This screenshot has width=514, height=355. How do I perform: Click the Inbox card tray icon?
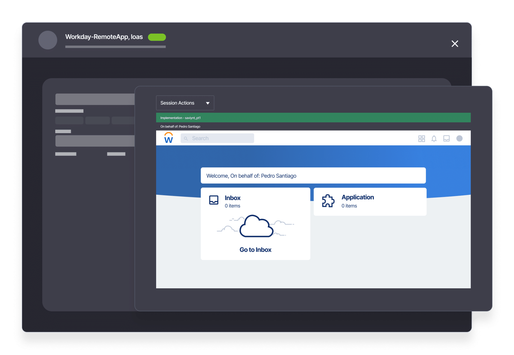coord(214,200)
